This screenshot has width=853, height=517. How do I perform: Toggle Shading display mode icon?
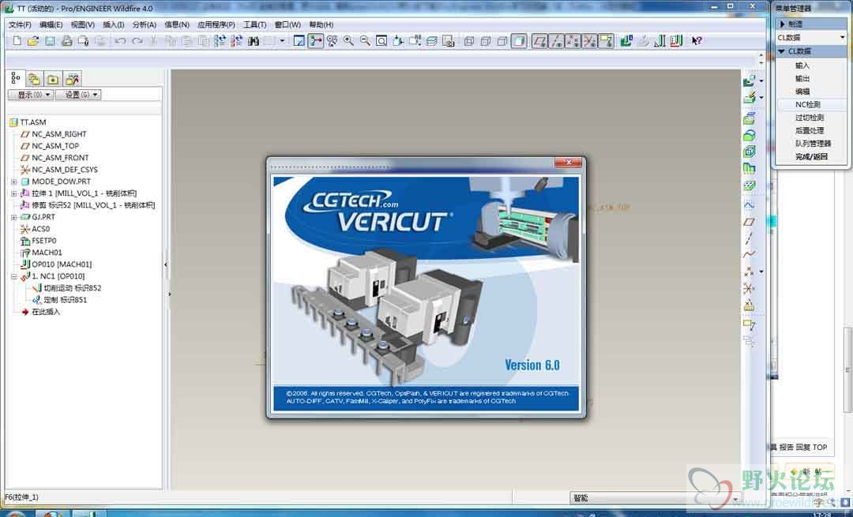(519, 41)
